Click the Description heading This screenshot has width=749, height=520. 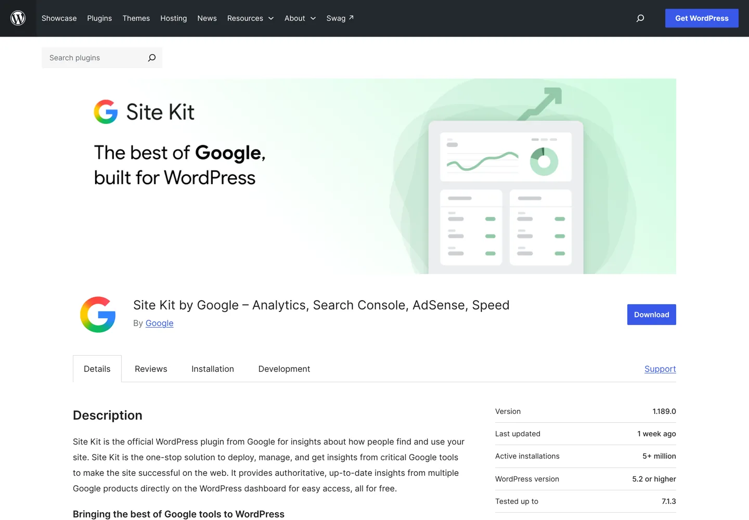coord(108,415)
